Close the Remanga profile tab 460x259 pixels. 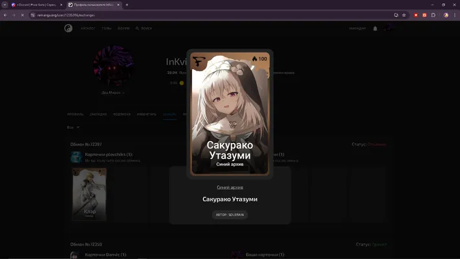[x=118, y=5]
